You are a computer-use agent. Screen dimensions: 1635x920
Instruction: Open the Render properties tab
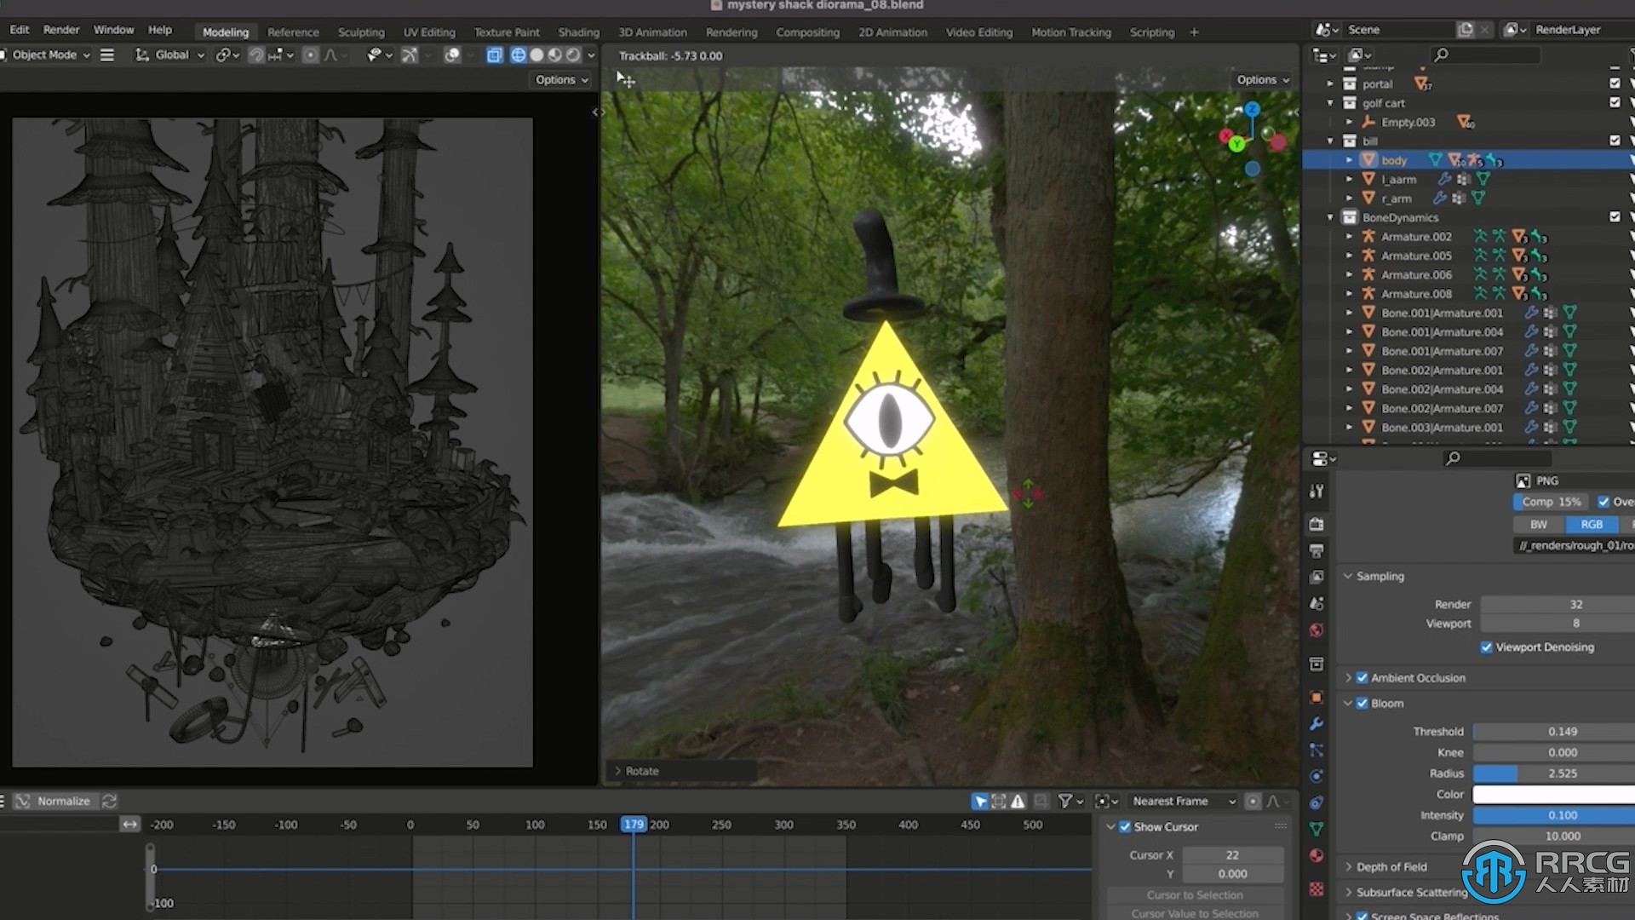coord(1317,524)
